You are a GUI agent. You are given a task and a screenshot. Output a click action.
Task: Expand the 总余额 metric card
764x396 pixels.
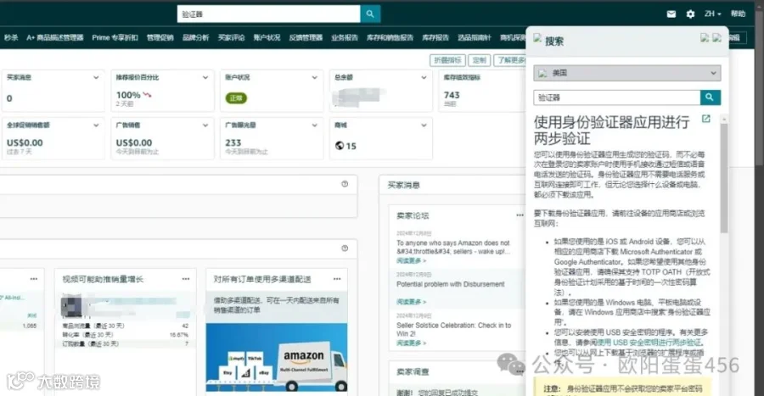click(424, 77)
